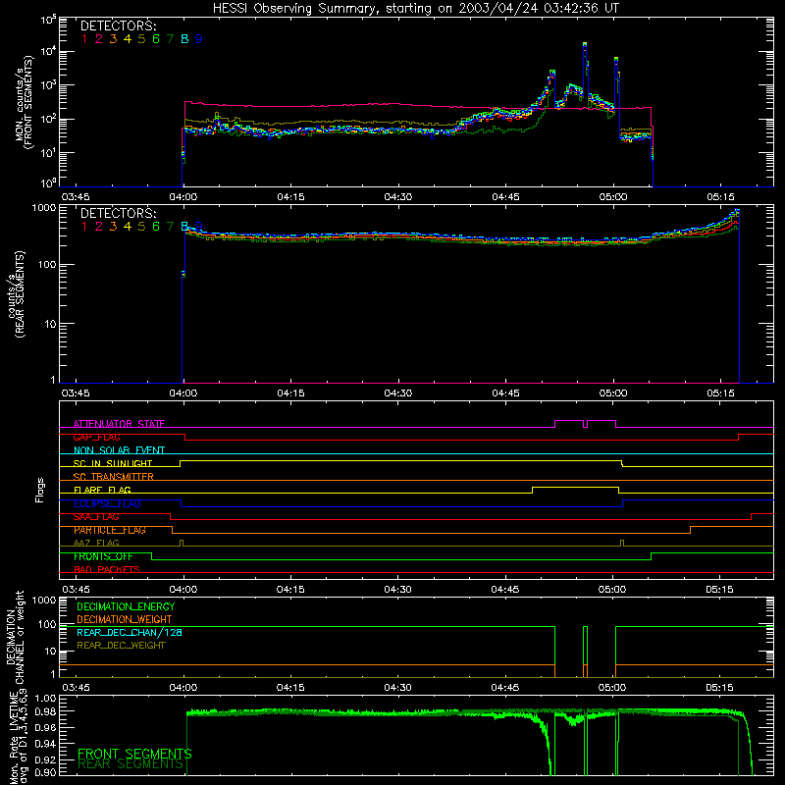Select detector 1 legend number in front-segments panel
The image size is (785, 785).
84,39
